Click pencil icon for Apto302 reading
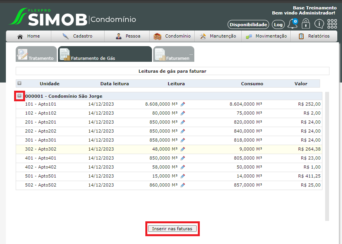342x244 pixels. coord(183,149)
